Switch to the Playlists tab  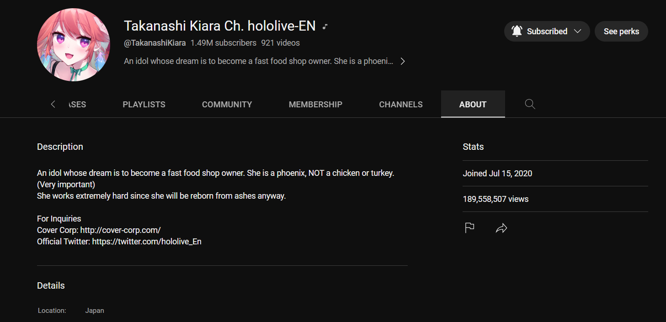point(144,104)
